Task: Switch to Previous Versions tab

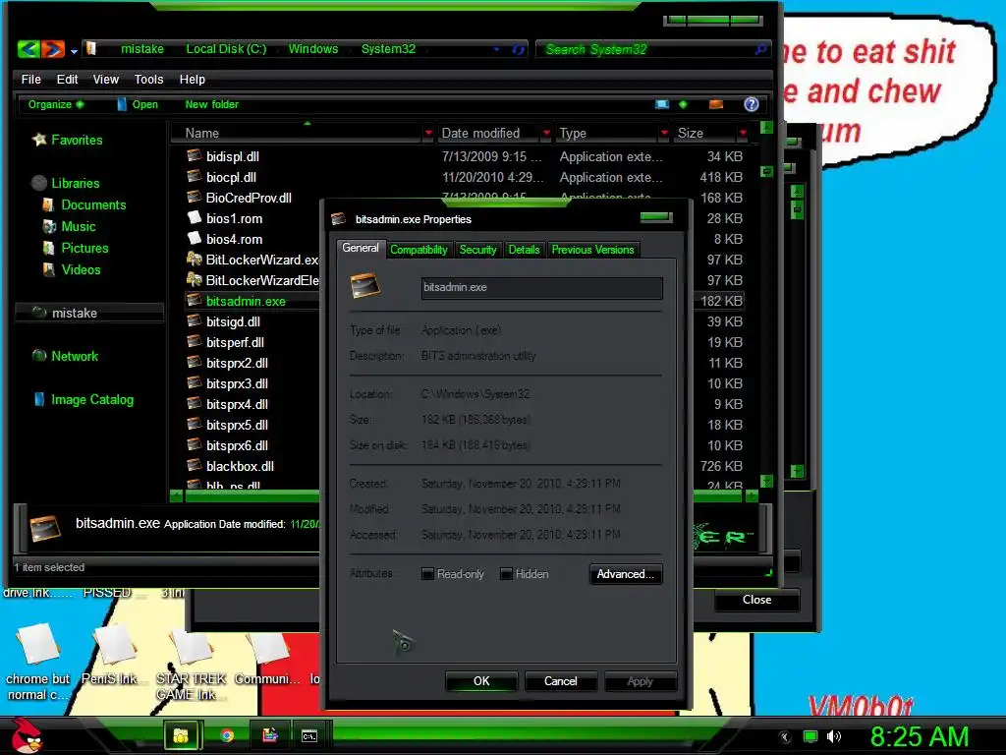Action: coord(592,250)
